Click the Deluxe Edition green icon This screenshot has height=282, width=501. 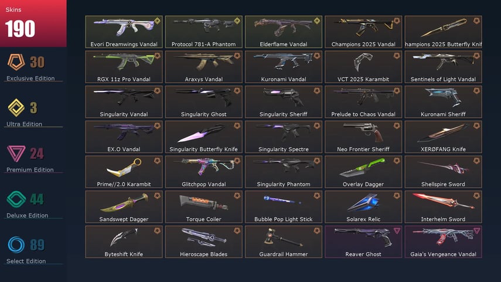point(16,199)
